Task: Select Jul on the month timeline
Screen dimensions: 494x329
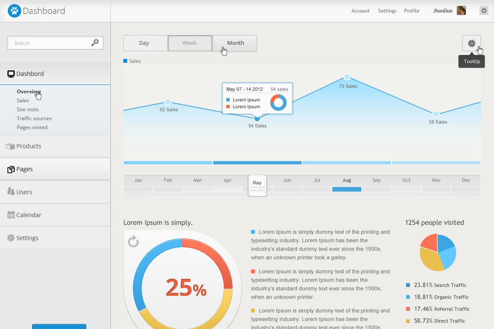Action: click(x=317, y=180)
